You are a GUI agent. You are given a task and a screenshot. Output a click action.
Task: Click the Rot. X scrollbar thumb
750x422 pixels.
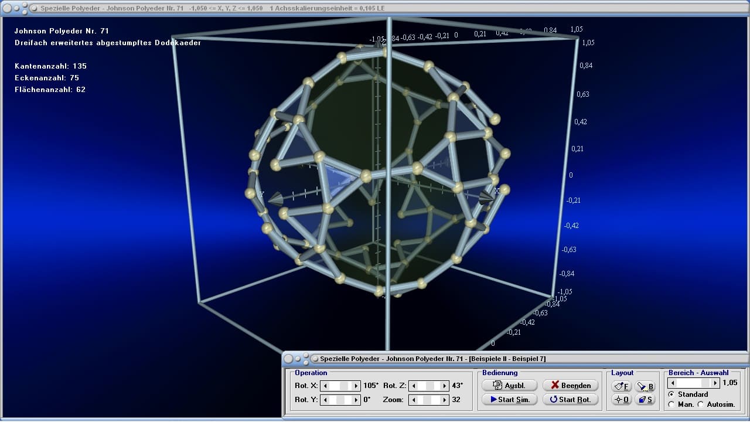(345, 386)
